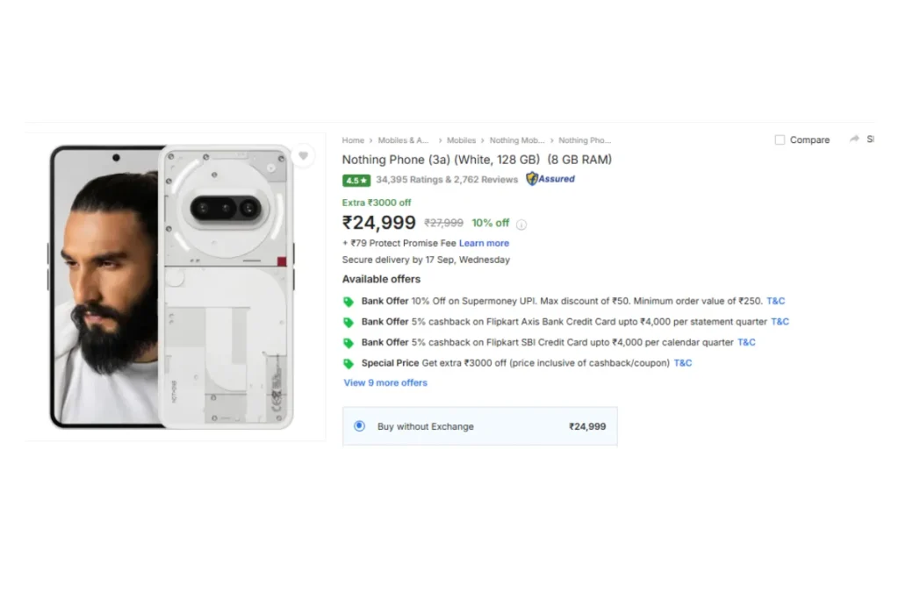
Task: Open T&C for the SBI Credit Card offer
Action: click(x=746, y=342)
